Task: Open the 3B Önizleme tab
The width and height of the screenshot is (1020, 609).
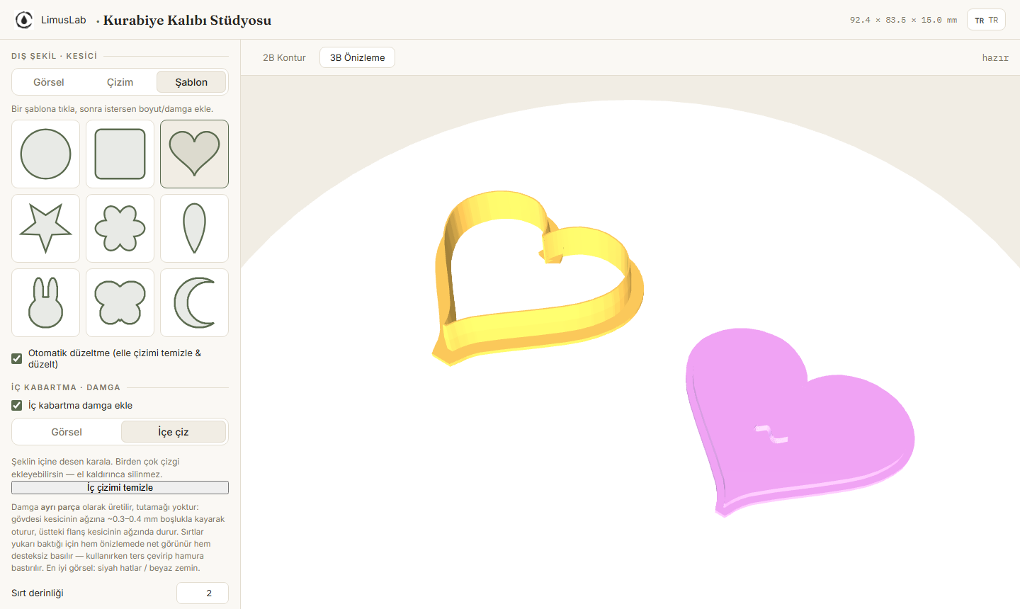Action: tap(357, 57)
